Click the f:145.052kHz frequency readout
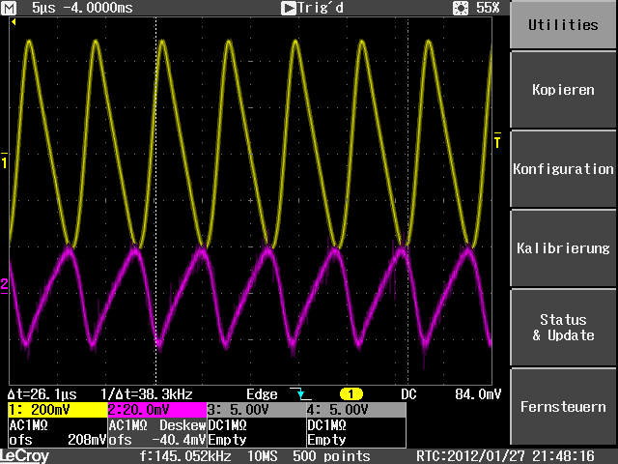 pyautogui.click(x=185, y=456)
